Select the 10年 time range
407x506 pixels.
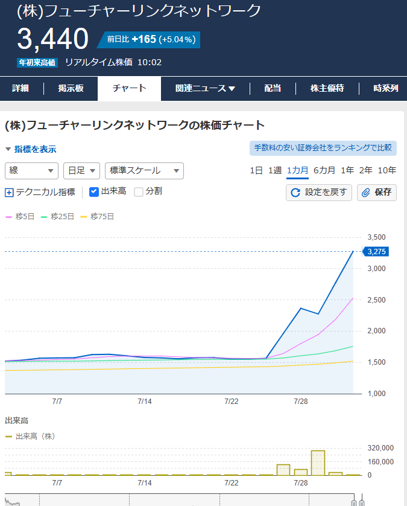[387, 170]
